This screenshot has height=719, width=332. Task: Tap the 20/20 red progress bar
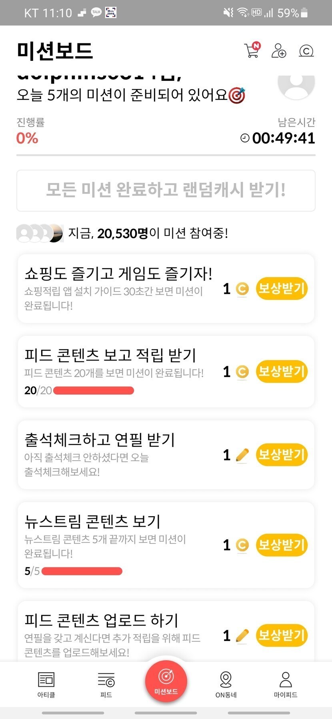tap(93, 390)
